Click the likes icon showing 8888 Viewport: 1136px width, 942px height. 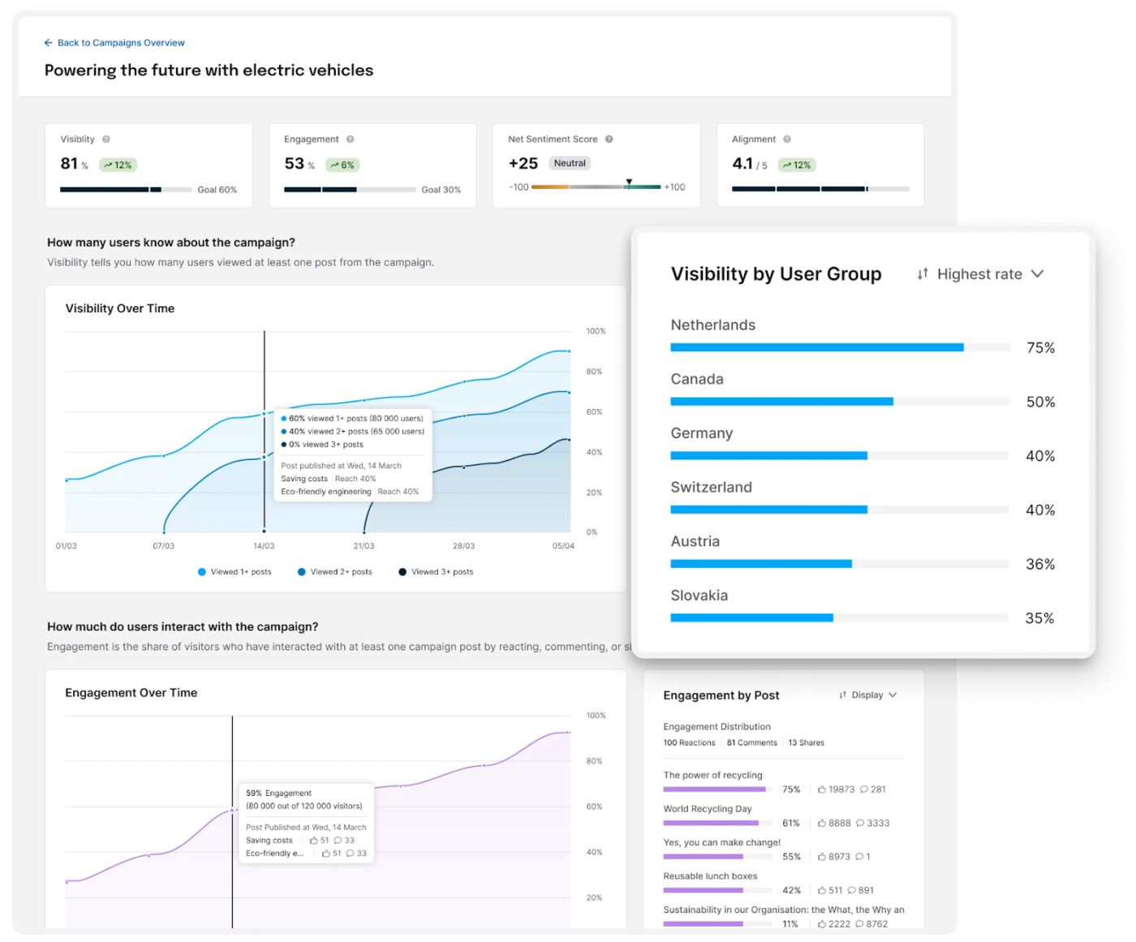coord(822,824)
